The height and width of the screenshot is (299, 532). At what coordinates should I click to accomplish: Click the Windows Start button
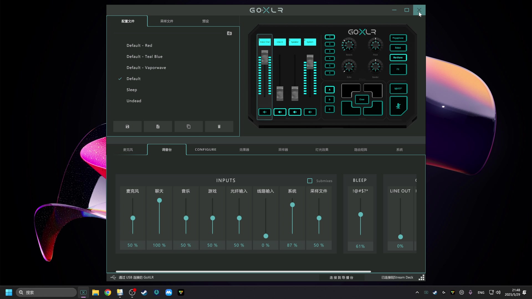pos(9,292)
